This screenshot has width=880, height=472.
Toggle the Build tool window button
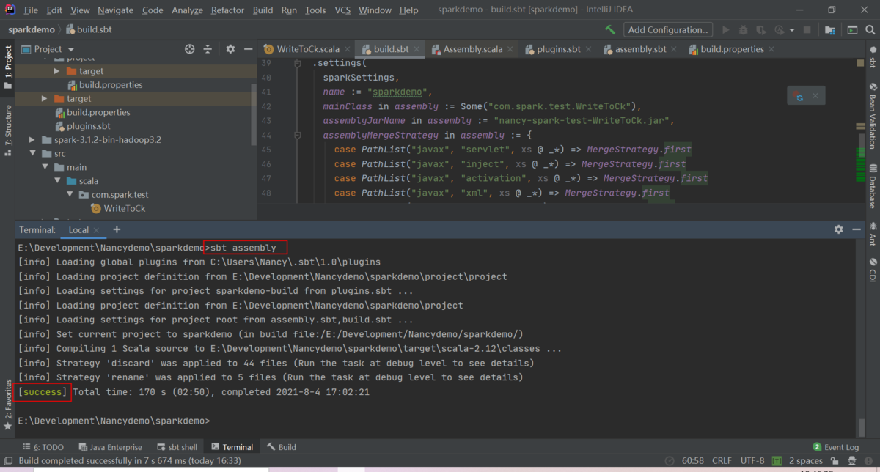(x=282, y=447)
